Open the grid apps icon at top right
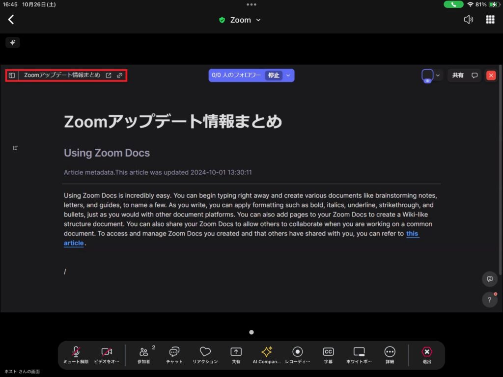 (490, 20)
